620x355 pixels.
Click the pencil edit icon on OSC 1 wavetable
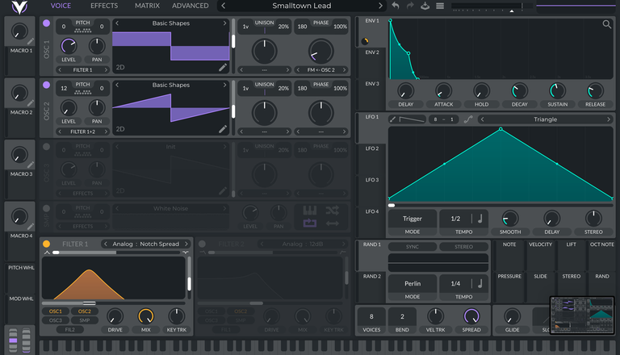click(x=223, y=67)
